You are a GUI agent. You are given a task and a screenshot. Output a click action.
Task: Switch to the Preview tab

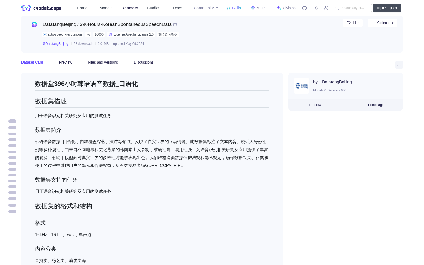[x=65, y=62]
